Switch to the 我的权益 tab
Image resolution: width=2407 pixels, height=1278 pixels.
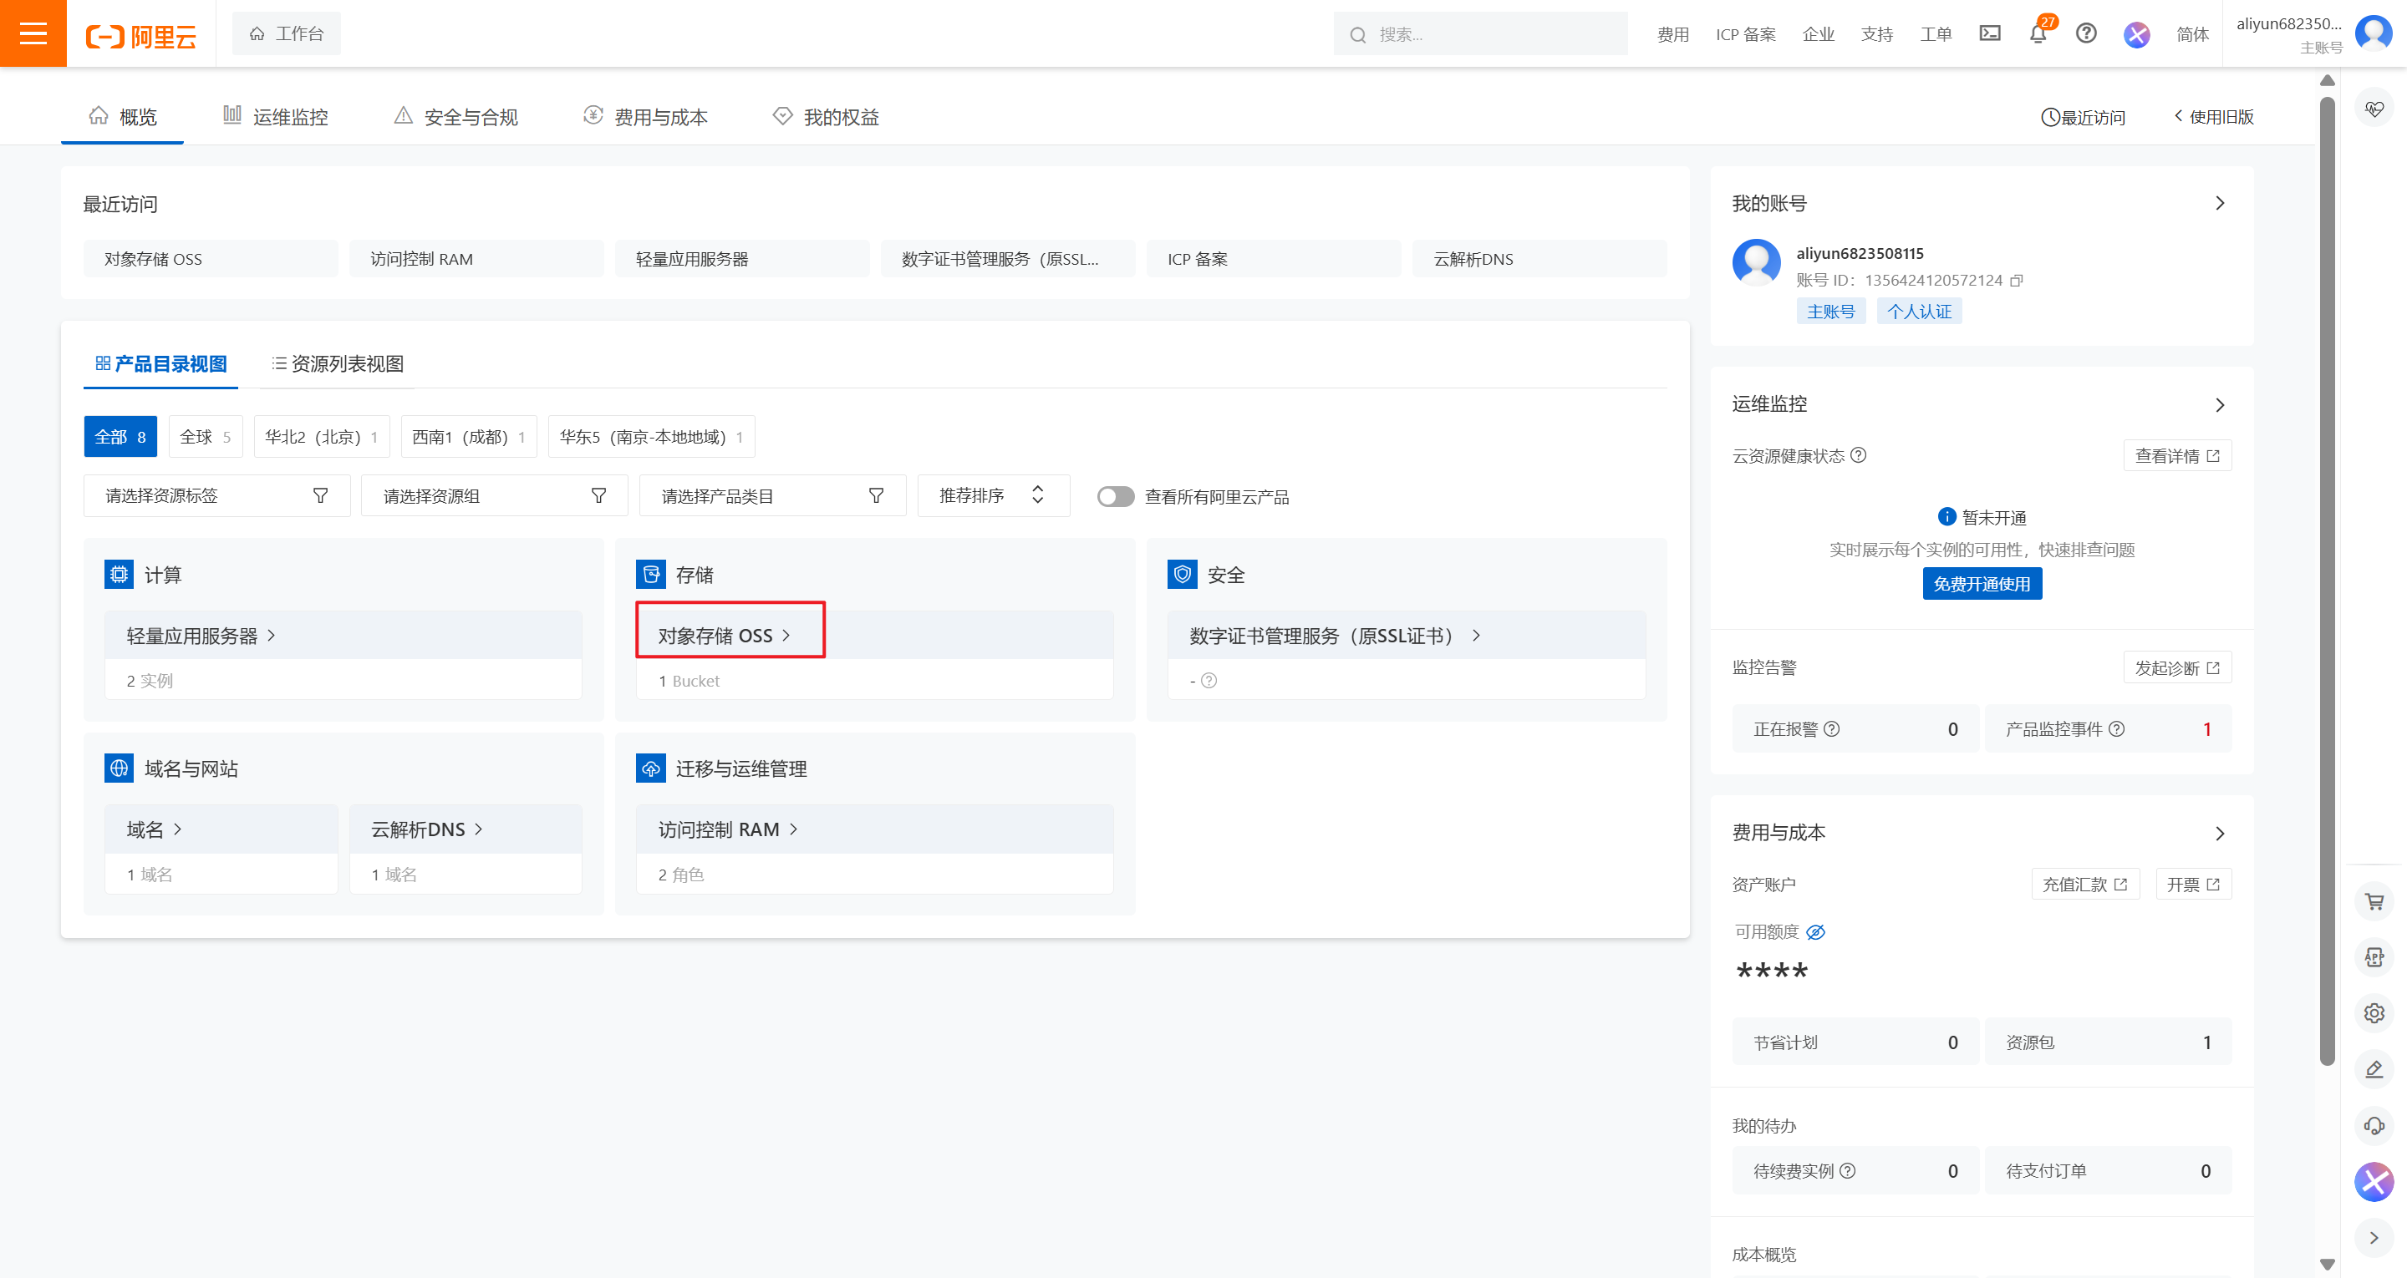[826, 116]
